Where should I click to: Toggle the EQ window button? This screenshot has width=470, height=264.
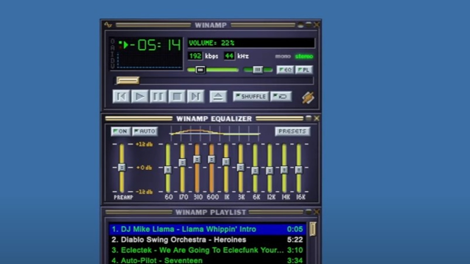click(285, 70)
